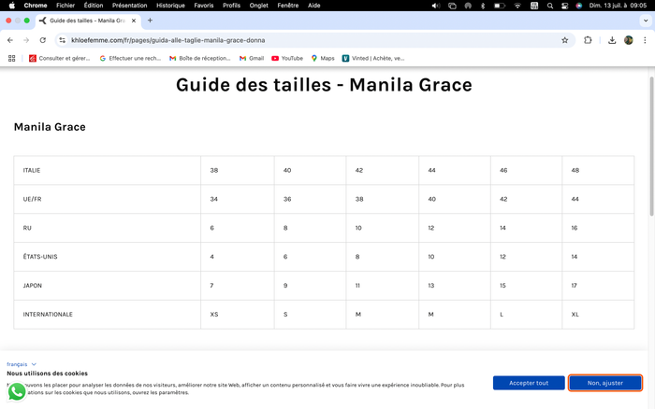Open the Historique menu
The image size is (655, 409).
(170, 6)
